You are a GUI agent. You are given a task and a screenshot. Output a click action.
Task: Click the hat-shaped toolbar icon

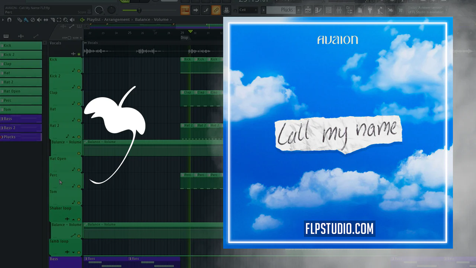(x=226, y=10)
